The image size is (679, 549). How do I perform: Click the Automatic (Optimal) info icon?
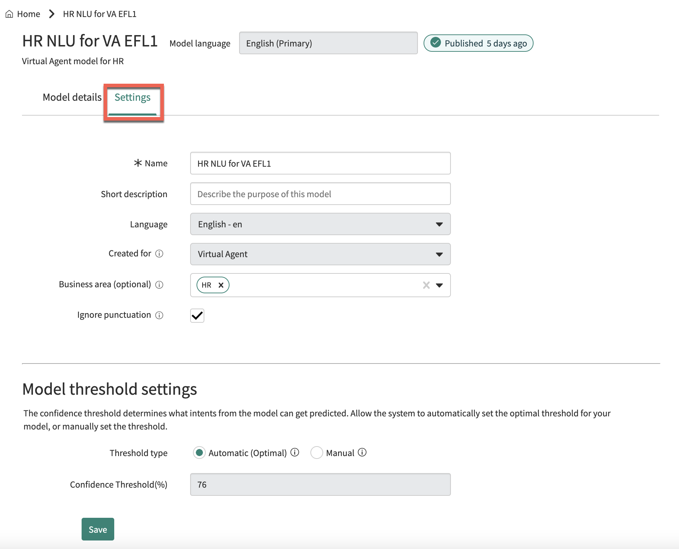[295, 452]
